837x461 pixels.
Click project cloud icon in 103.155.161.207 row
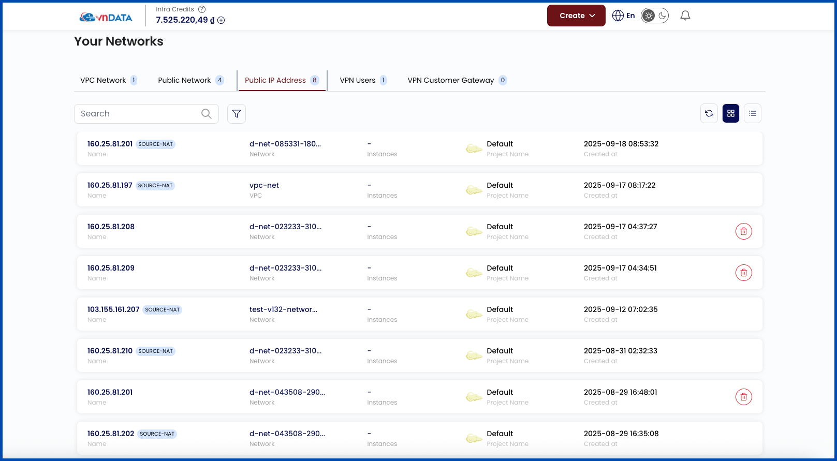coord(474,314)
